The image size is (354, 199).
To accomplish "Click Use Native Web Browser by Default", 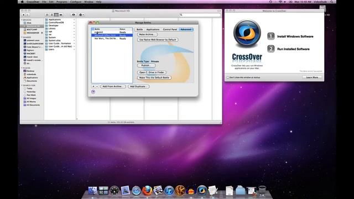I will [158, 40].
